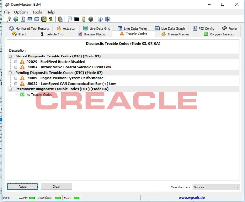Expand the U0022 CAN Communication Bus code

click(x=16, y=84)
